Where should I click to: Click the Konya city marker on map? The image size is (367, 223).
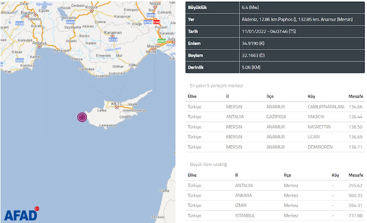(x=92, y=10)
